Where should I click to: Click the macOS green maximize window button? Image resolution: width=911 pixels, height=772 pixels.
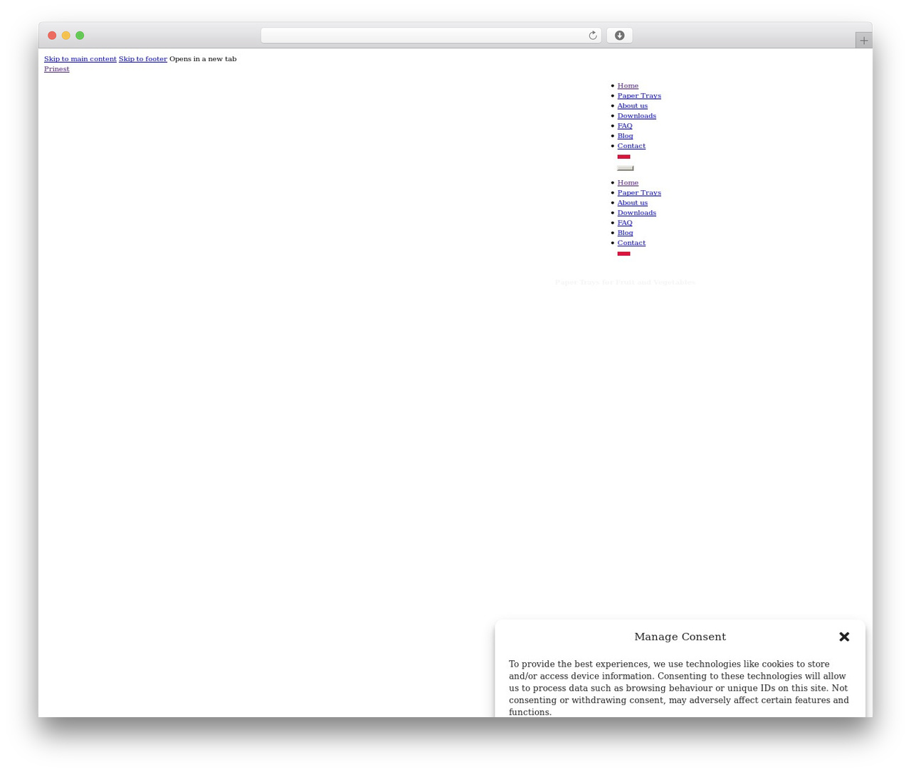click(x=80, y=36)
